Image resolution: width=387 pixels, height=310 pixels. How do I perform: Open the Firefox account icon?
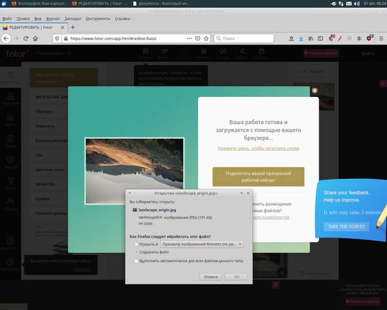(359, 38)
